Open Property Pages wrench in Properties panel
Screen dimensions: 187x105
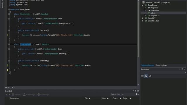150,76
